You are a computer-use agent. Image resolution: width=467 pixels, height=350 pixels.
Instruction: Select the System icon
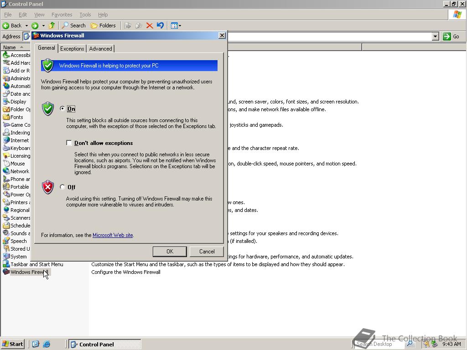(x=6, y=256)
